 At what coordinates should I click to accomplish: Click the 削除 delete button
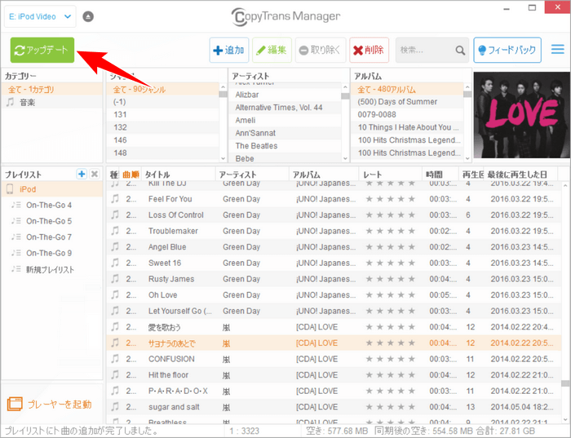coord(369,50)
